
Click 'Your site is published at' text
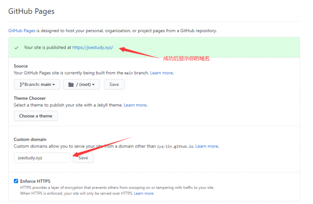coord(47,47)
